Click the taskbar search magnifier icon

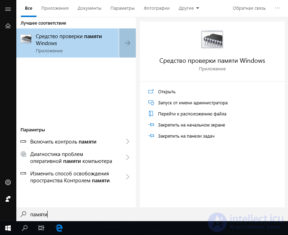pos(25,228)
